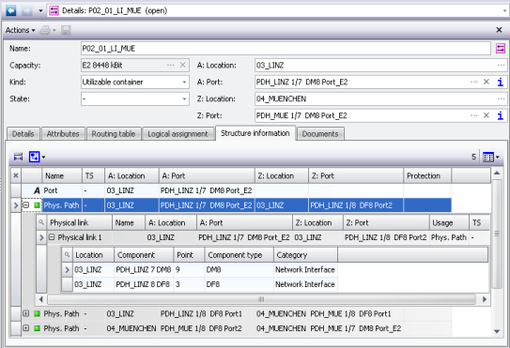Click row arrow indicator for PDH_LINZ 7 DM8
510x348 pixels.
(68, 270)
